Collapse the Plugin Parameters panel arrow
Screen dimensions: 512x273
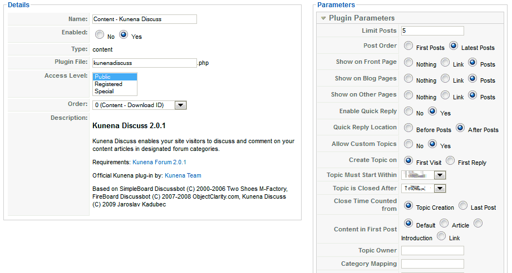(323, 18)
